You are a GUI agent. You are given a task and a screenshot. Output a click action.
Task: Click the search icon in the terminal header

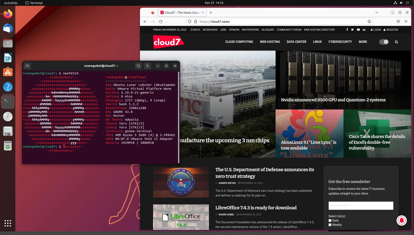tap(139, 66)
